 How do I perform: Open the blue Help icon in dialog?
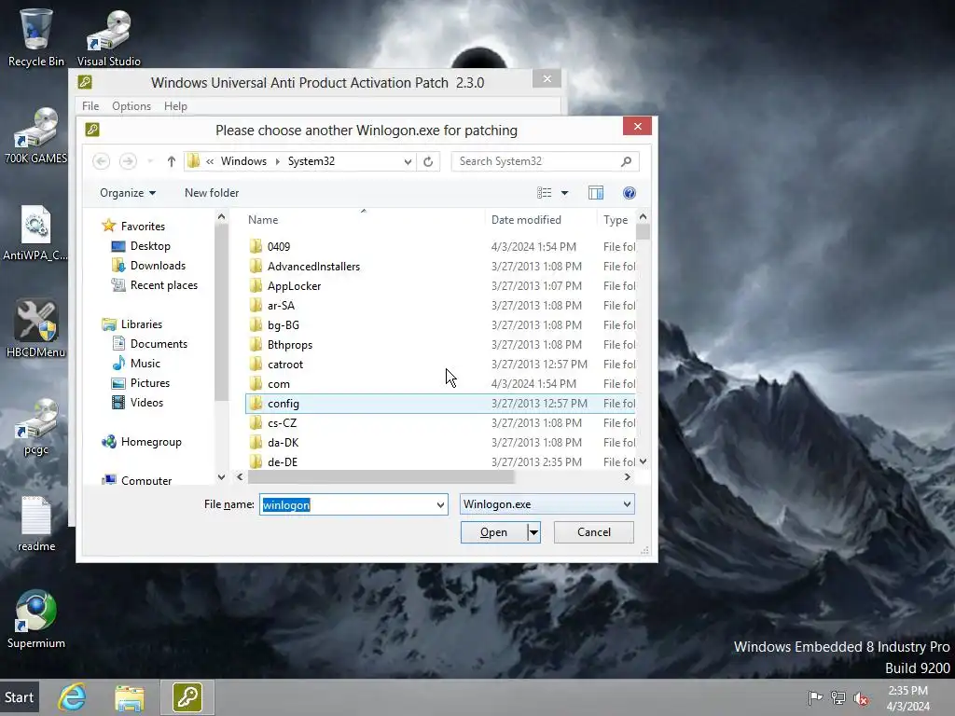tap(630, 193)
